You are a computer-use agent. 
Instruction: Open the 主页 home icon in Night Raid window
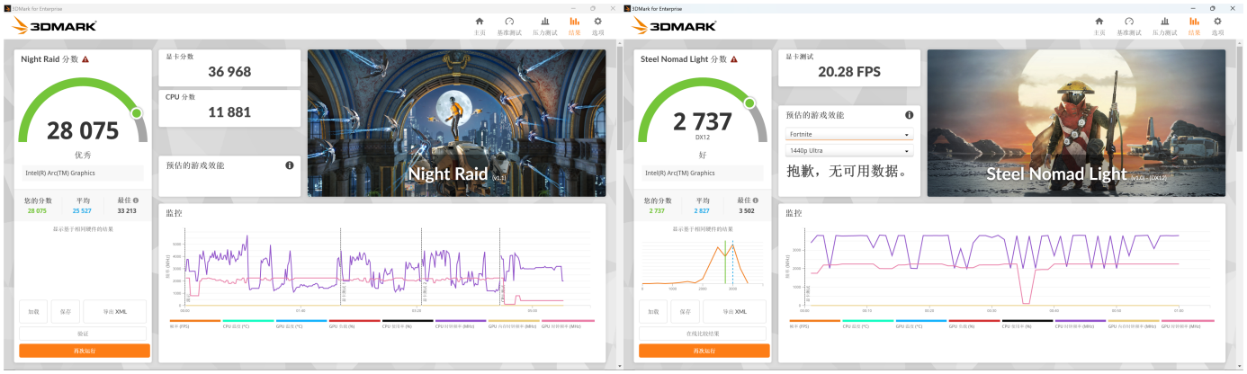(480, 25)
